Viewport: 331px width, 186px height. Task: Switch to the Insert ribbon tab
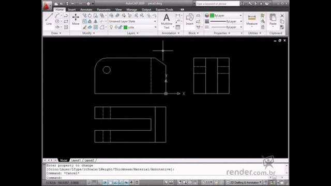(x=72, y=10)
